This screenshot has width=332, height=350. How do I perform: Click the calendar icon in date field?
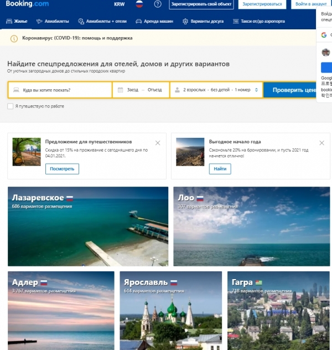coord(120,90)
